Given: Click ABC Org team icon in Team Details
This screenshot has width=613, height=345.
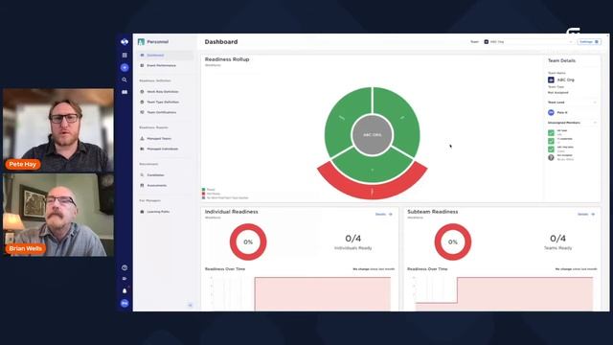Looking at the screenshot, I should tap(551, 80).
